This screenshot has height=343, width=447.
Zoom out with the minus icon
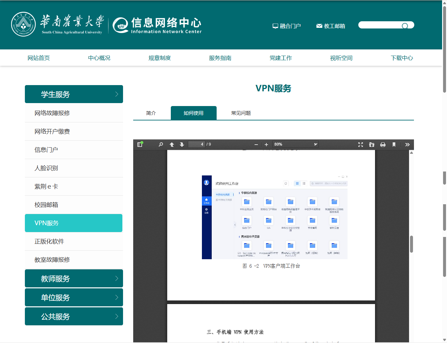[x=256, y=145]
